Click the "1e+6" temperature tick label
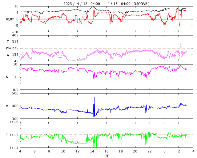The width and height of the screenshot is (197, 158). (14, 122)
